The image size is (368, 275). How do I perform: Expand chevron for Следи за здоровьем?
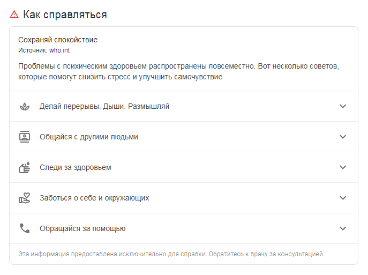tap(343, 167)
